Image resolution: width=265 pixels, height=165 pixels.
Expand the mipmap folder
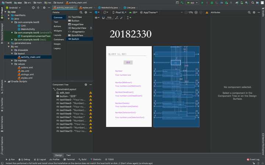click(x=12, y=60)
